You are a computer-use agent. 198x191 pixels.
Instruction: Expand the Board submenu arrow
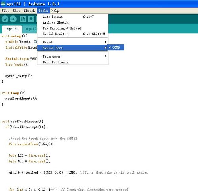point(105,42)
